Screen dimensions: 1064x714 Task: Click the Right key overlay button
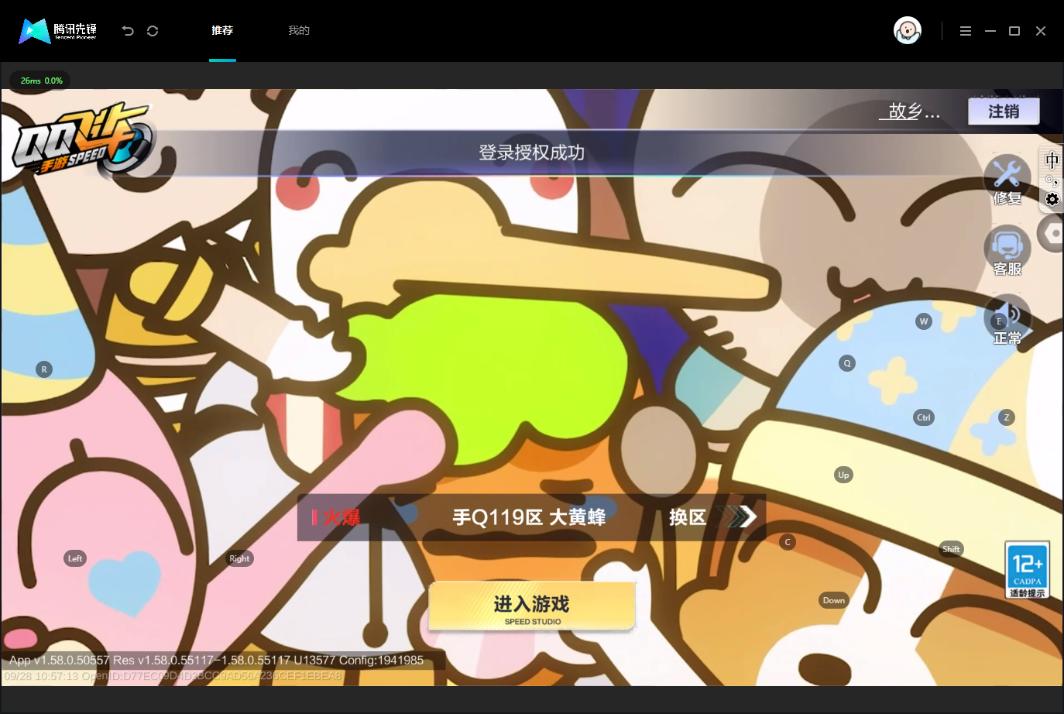click(240, 558)
